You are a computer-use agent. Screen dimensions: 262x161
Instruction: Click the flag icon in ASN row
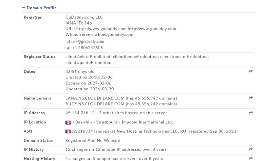point(68,131)
